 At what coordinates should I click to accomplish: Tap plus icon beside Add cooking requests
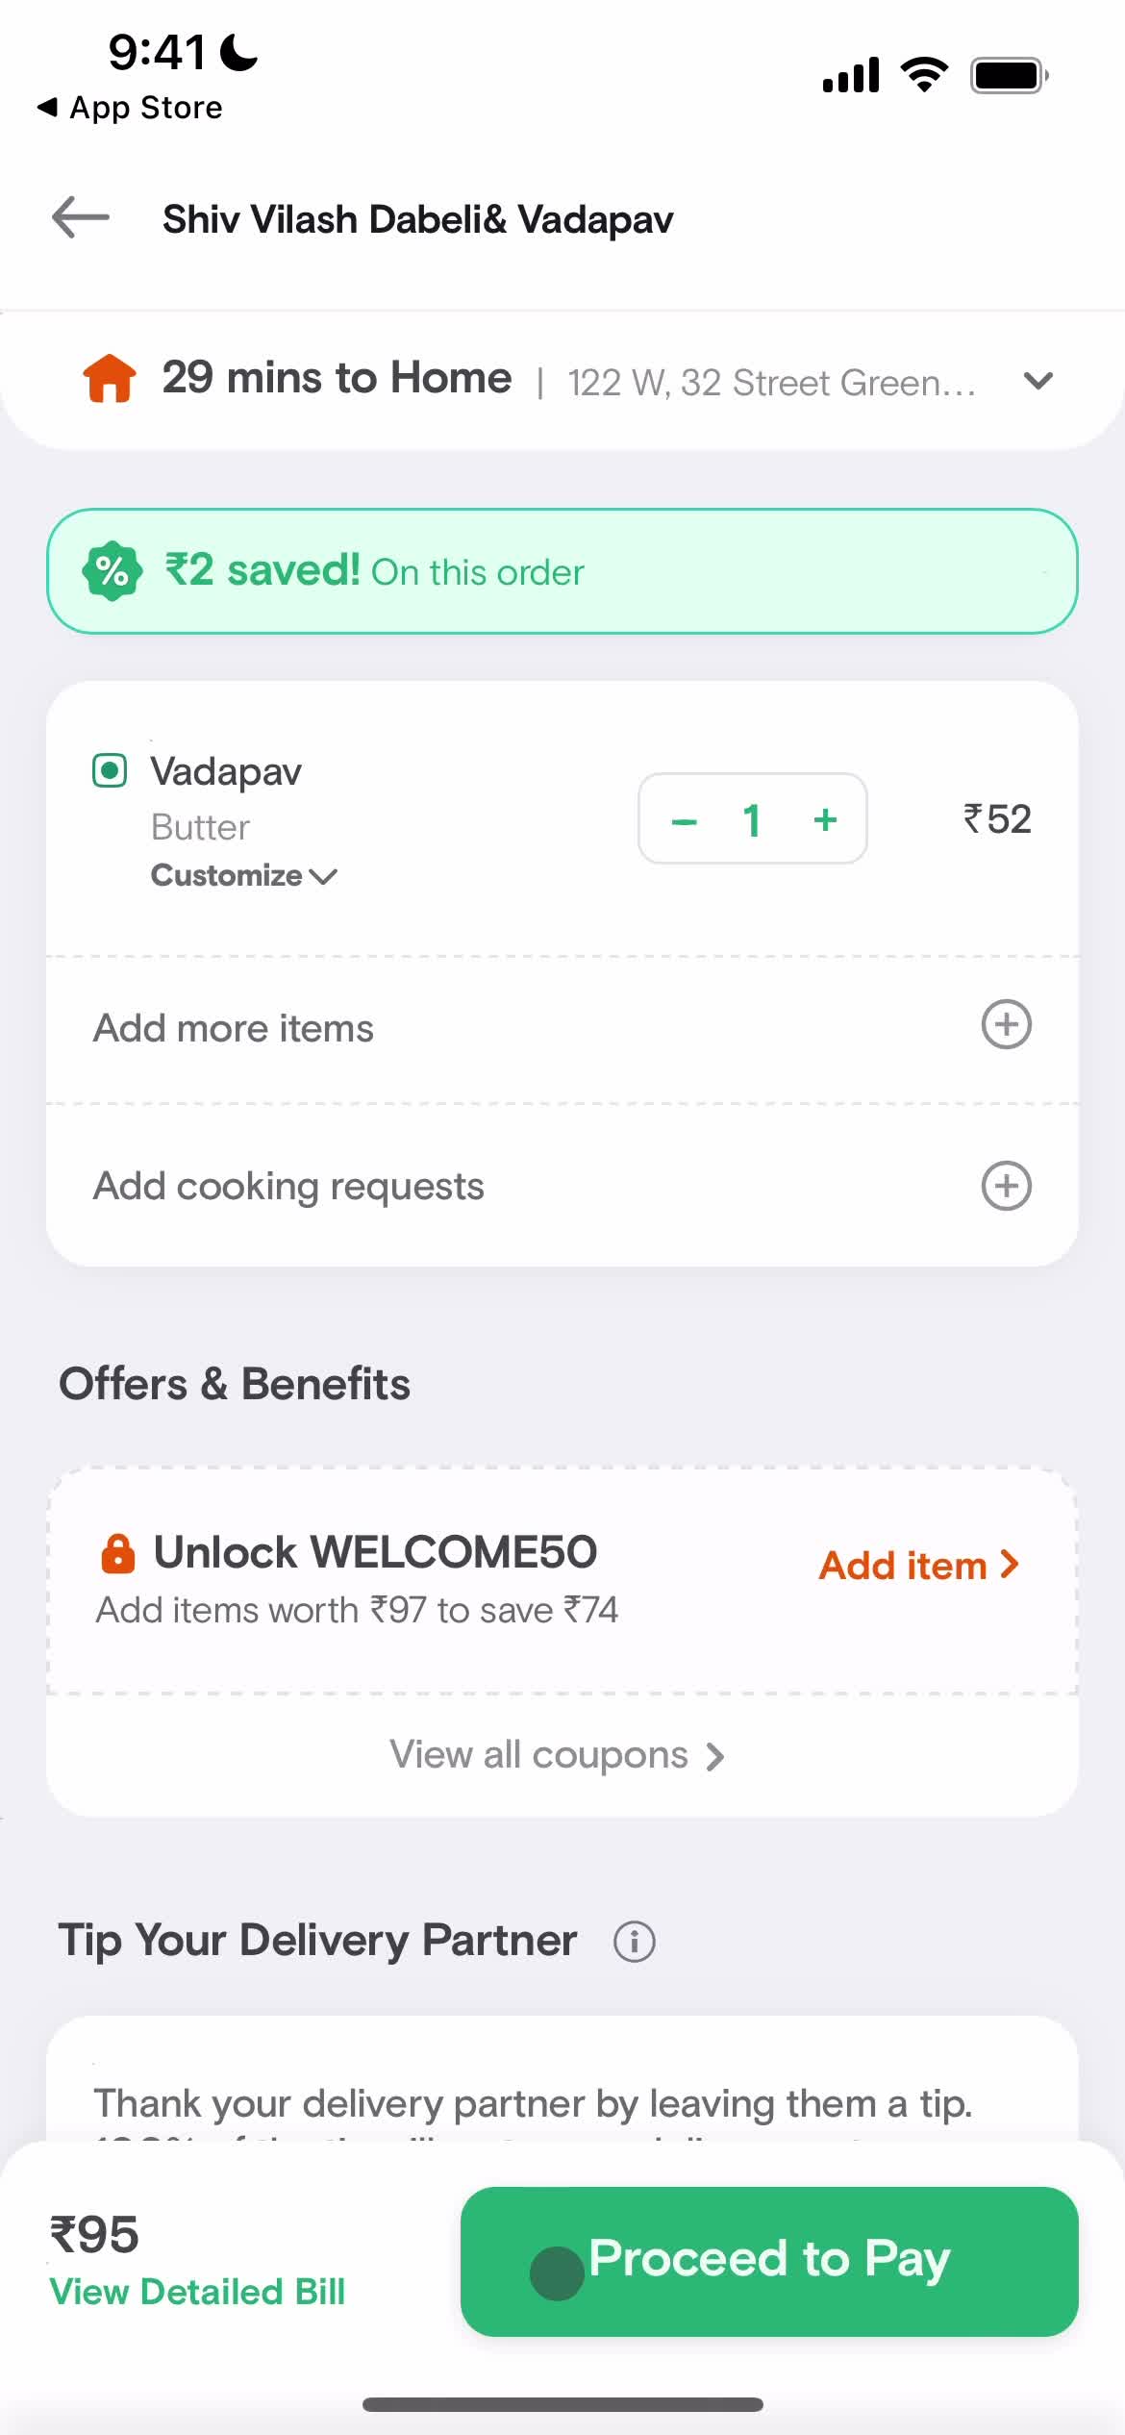click(x=1006, y=1186)
